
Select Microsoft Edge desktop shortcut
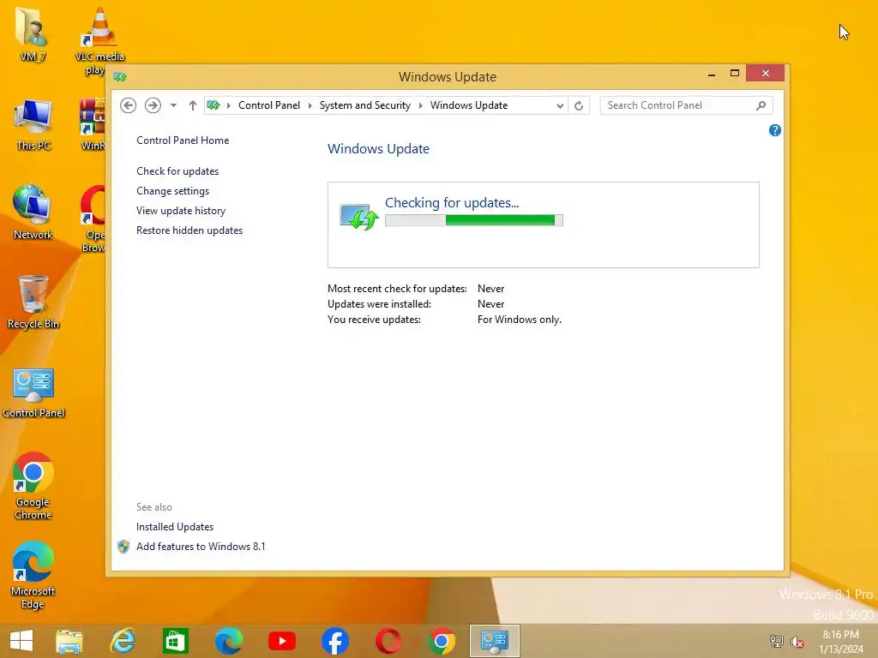[33, 575]
